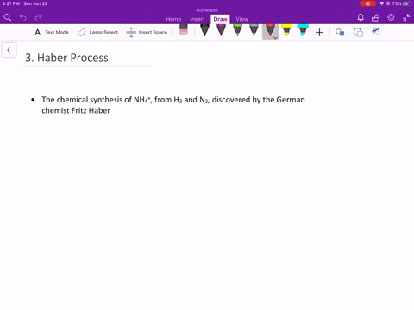The width and height of the screenshot is (414, 310).
Task: Tap the Wi-Fi status icon
Action: coord(382,3)
